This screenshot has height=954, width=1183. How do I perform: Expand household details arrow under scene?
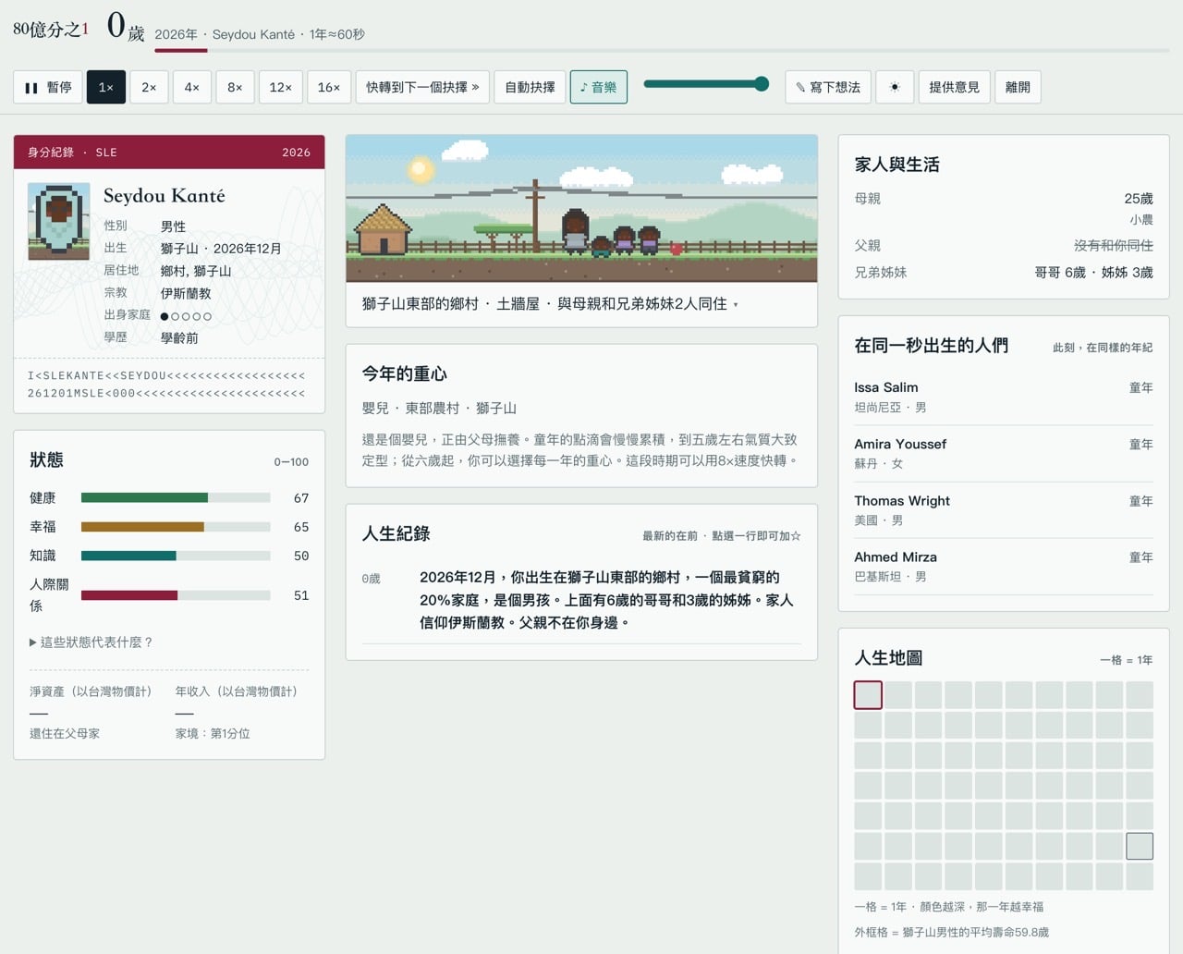coord(736,304)
